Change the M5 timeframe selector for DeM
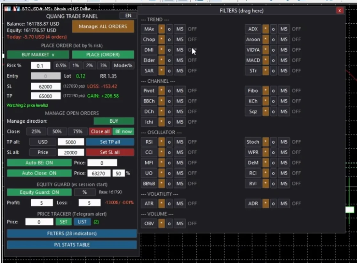 pyautogui.click(x=284, y=163)
